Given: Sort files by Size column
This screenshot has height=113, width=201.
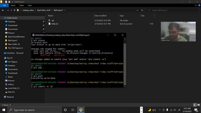Looking at the screenshot, I should tap(143, 16).
